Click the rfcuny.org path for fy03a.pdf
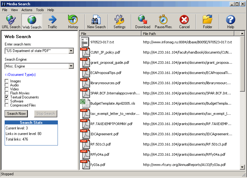The image size is (247, 178). coord(184,165)
